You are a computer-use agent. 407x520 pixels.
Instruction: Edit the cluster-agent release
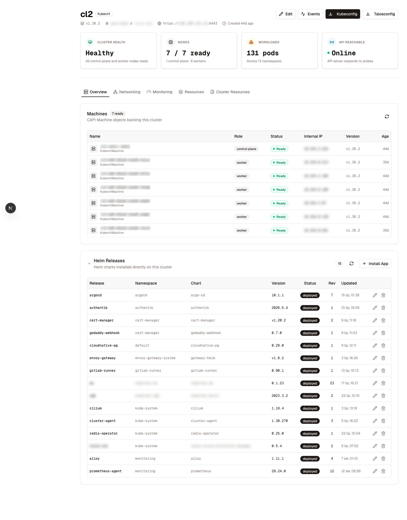pos(375,421)
